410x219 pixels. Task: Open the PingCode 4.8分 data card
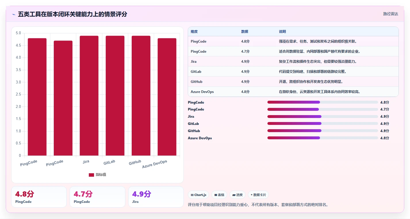39,197
